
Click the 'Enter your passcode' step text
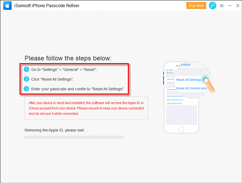[x=78, y=89]
